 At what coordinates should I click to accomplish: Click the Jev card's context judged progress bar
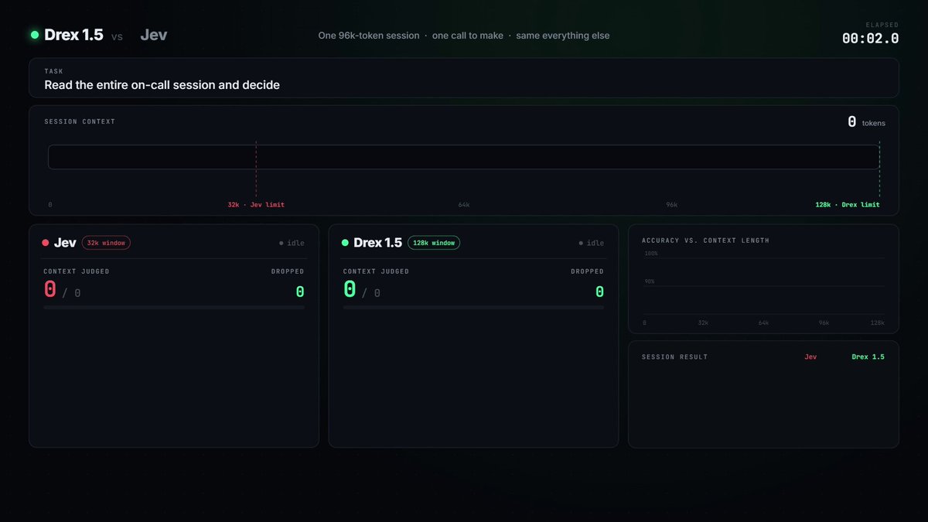click(174, 307)
